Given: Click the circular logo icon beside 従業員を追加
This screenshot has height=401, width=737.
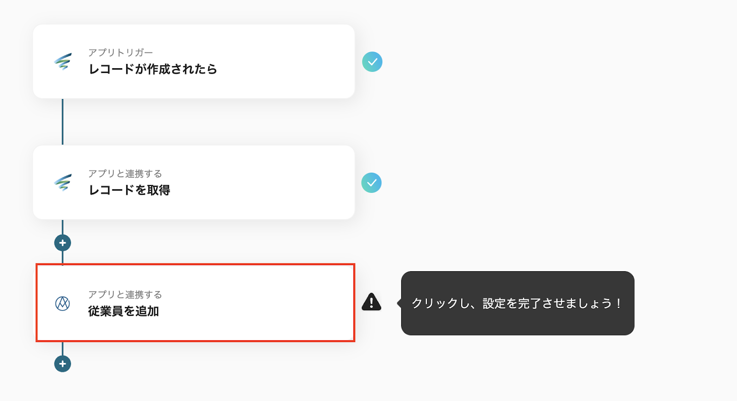Looking at the screenshot, I should point(63,303).
